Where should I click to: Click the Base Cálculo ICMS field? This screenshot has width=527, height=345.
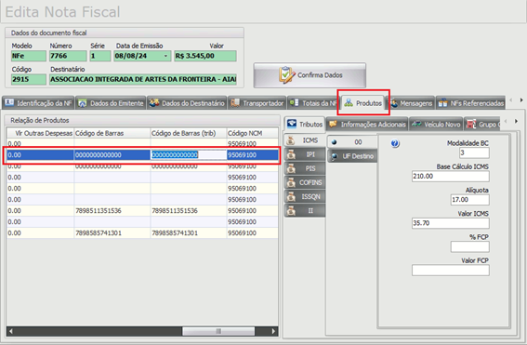point(451,176)
